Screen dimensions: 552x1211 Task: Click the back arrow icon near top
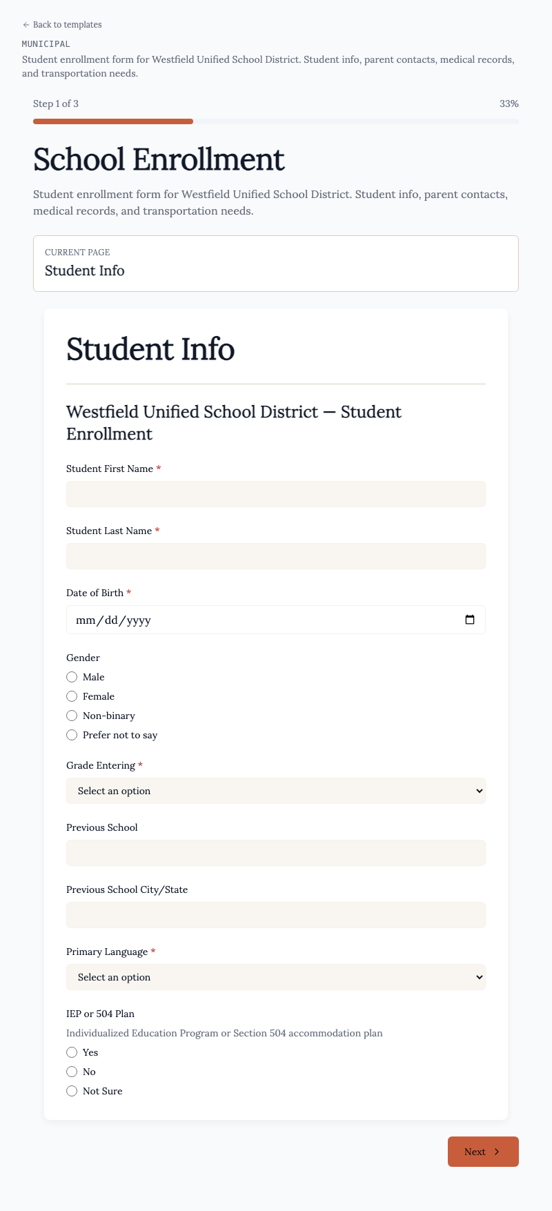pos(26,25)
